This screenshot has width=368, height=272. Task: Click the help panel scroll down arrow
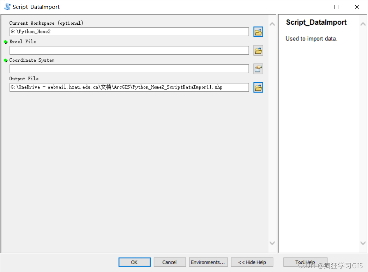point(363,243)
